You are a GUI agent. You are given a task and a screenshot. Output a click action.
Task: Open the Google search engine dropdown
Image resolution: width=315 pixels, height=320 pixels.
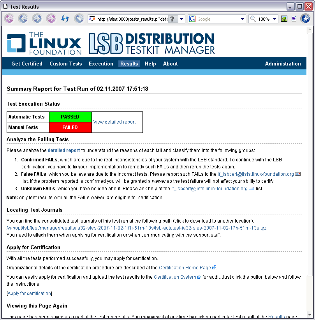[x=242, y=19]
